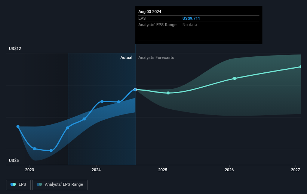Viewport: 307px width, 194px height.
Task: Click the EPS legend color icon
Action: pyautogui.click(x=13, y=184)
